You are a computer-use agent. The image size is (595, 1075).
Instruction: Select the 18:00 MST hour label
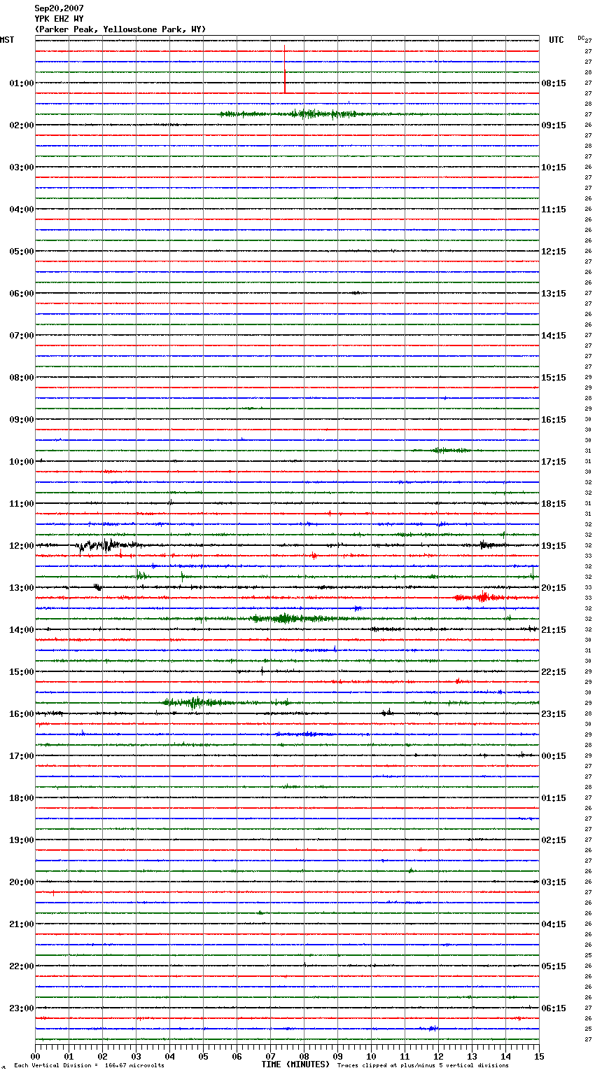tap(22, 798)
